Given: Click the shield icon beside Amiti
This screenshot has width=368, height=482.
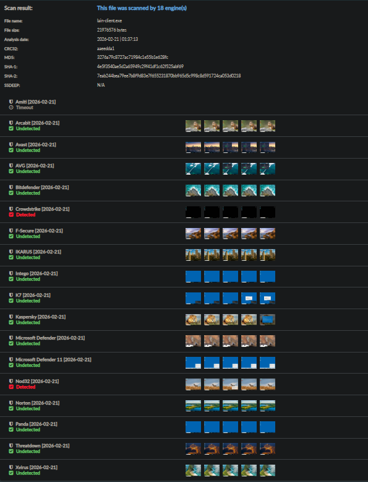Looking at the screenshot, I should click(11, 102).
